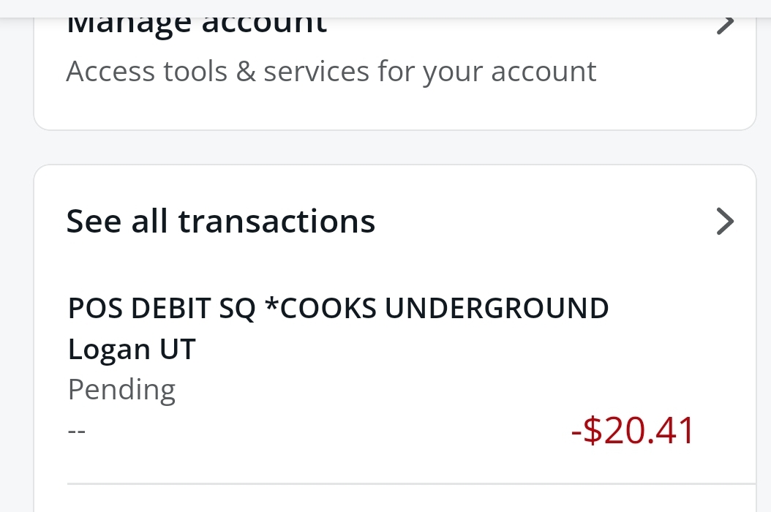
Task: Tap the top header bar strip
Action: pyautogui.click(x=385, y=8)
